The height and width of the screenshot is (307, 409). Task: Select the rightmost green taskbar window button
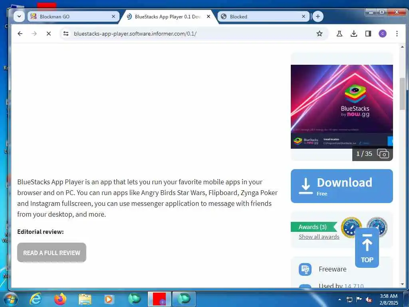pos(184,299)
